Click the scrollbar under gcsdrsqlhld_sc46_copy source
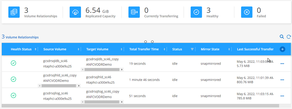The width and height of the screenshot is (292, 109). point(59,86)
